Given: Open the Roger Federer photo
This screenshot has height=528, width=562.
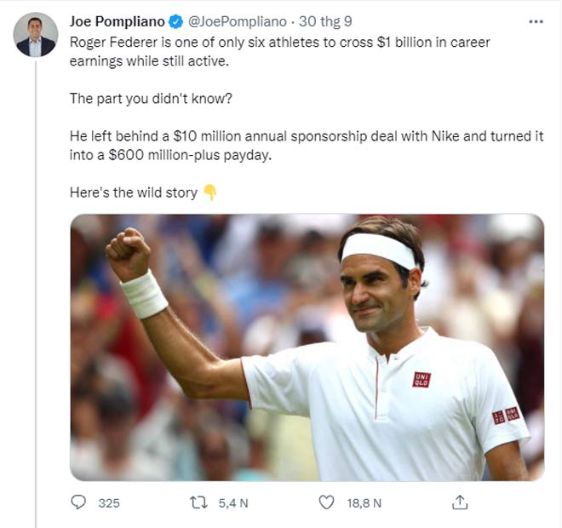Looking at the screenshot, I should point(307,347).
